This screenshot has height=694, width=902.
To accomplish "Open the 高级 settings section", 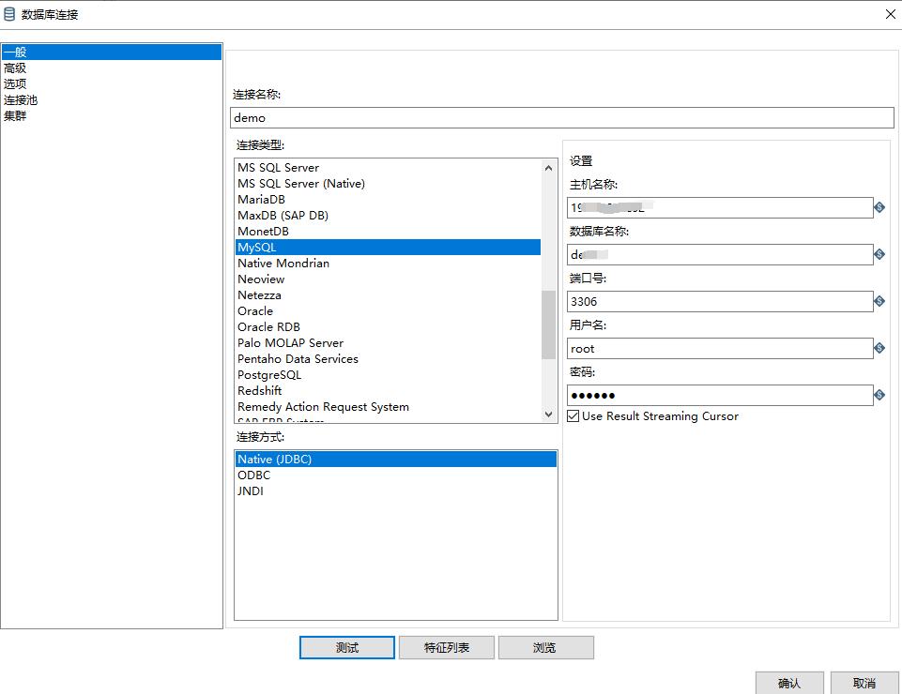I will pyautogui.click(x=15, y=68).
